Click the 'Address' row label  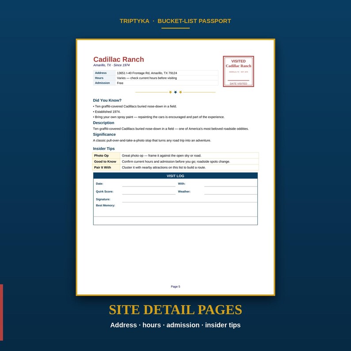(101, 73)
